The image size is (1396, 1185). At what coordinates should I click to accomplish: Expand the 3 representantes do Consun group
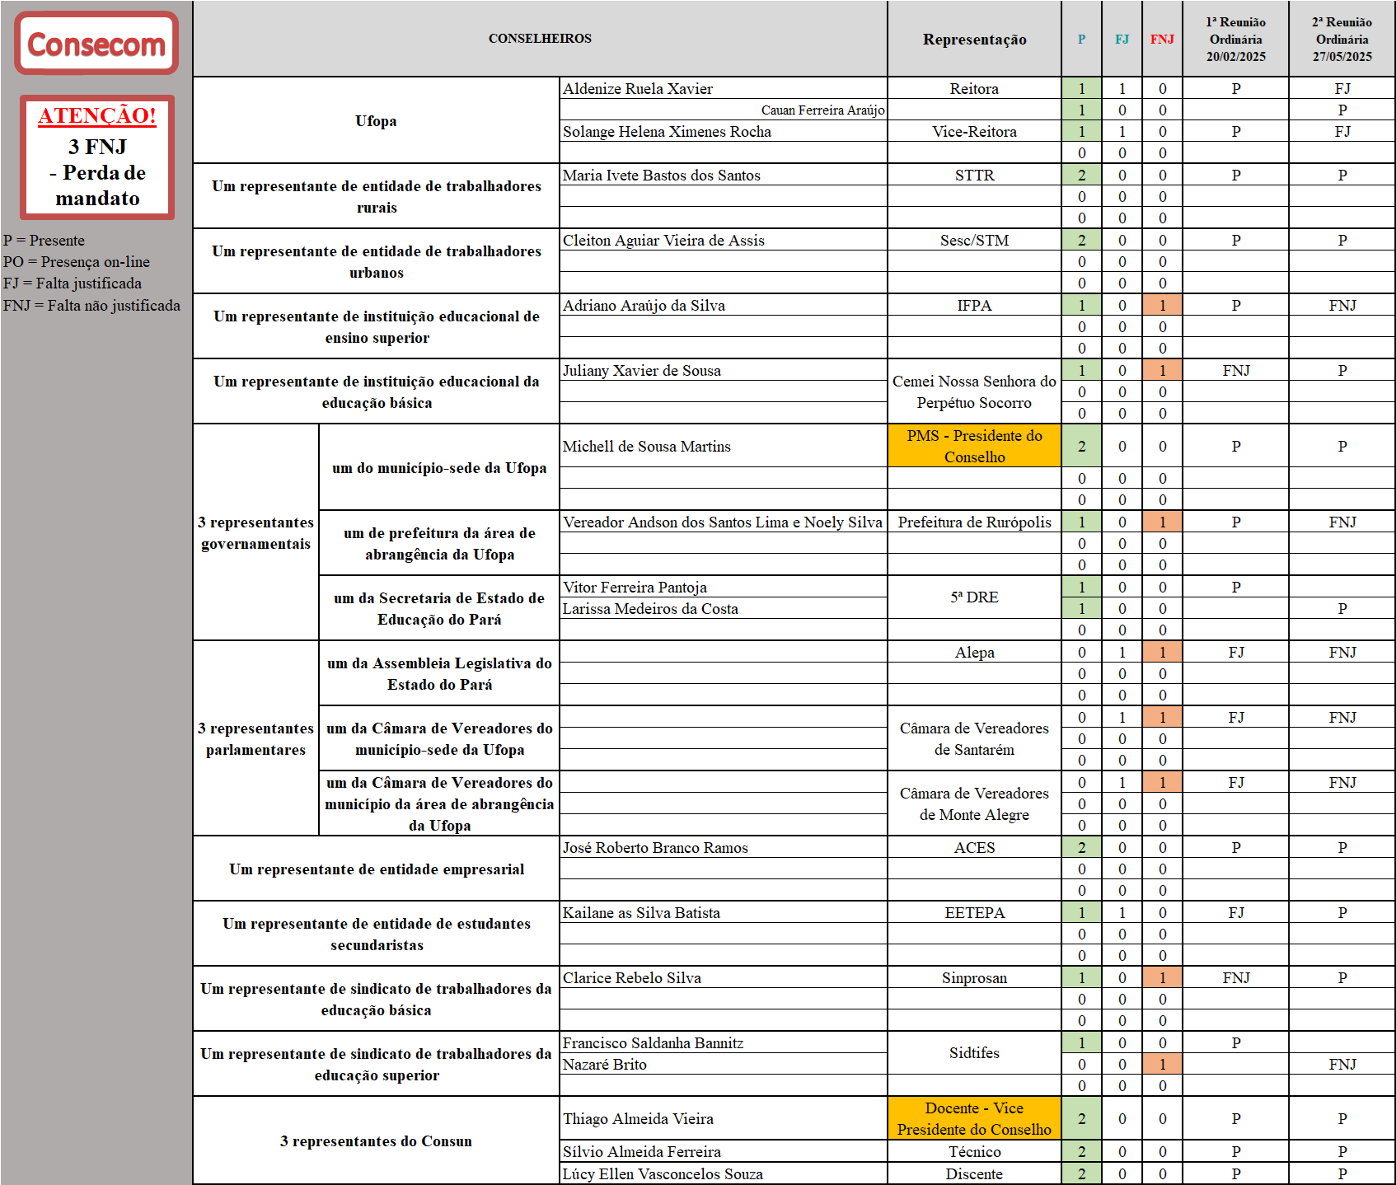pos(375,1141)
